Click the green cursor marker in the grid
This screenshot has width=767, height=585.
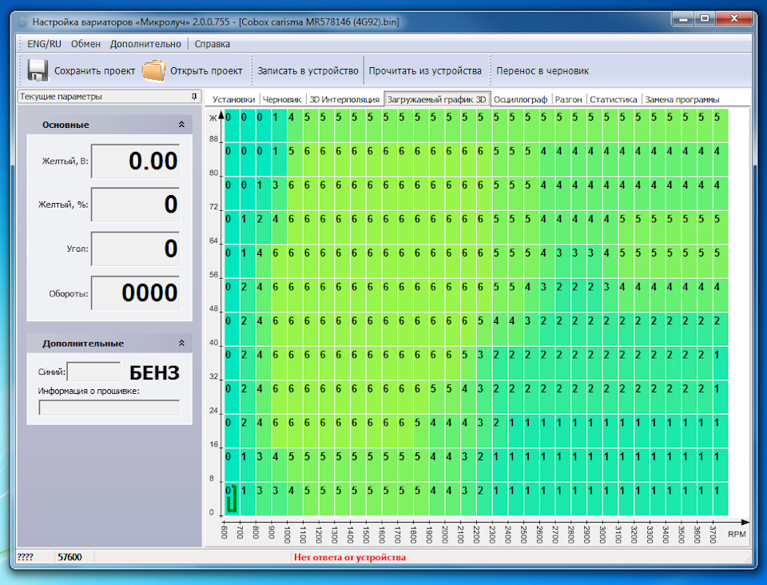(x=232, y=501)
